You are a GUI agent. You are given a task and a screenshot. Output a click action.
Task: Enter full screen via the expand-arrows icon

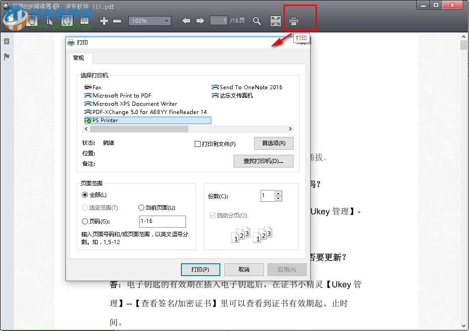click(x=275, y=20)
